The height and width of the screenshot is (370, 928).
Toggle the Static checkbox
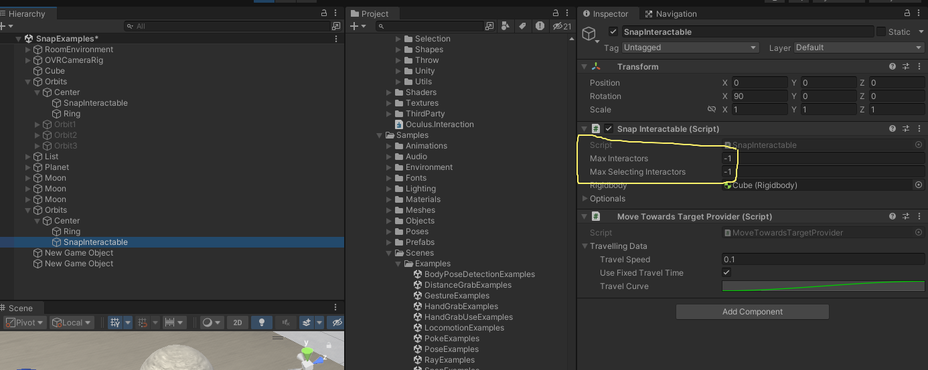[x=881, y=31]
